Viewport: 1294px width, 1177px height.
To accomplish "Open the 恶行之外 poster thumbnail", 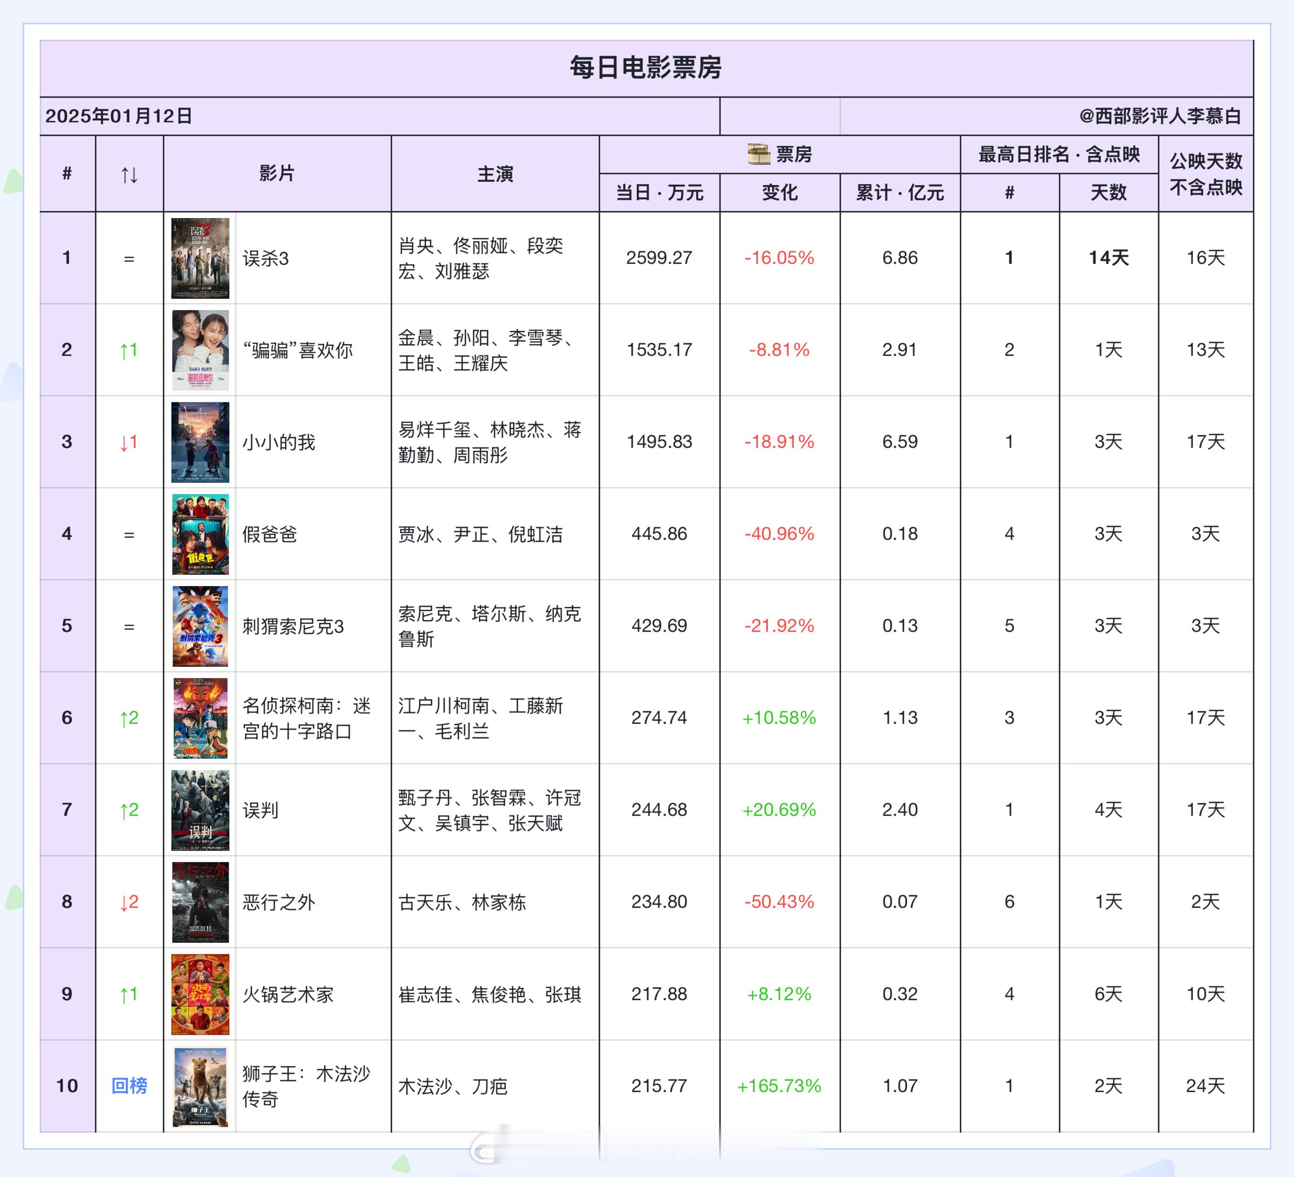I will tap(200, 902).
